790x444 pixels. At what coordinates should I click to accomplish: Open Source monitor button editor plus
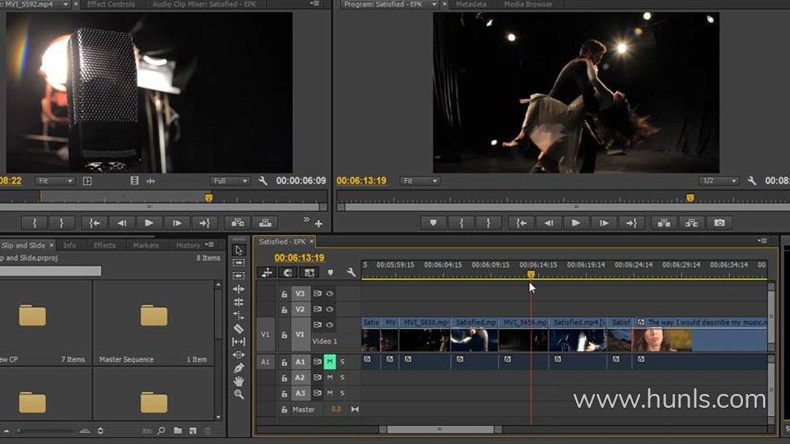[318, 224]
